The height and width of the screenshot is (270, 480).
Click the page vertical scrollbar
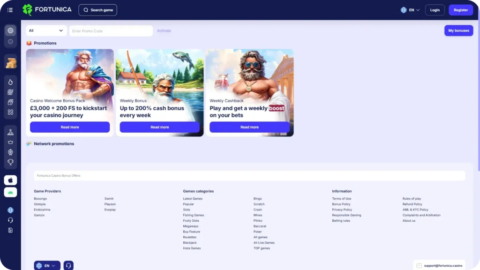click(x=479, y=92)
